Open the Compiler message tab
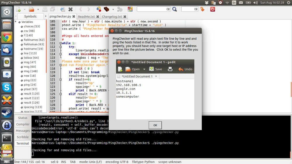 (x=23, y=124)
